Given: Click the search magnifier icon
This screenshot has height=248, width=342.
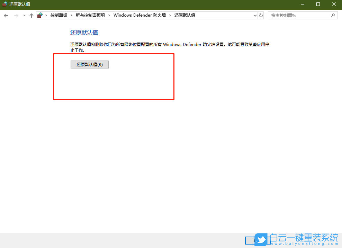Looking at the screenshot, I should pyautogui.click(x=332, y=15).
